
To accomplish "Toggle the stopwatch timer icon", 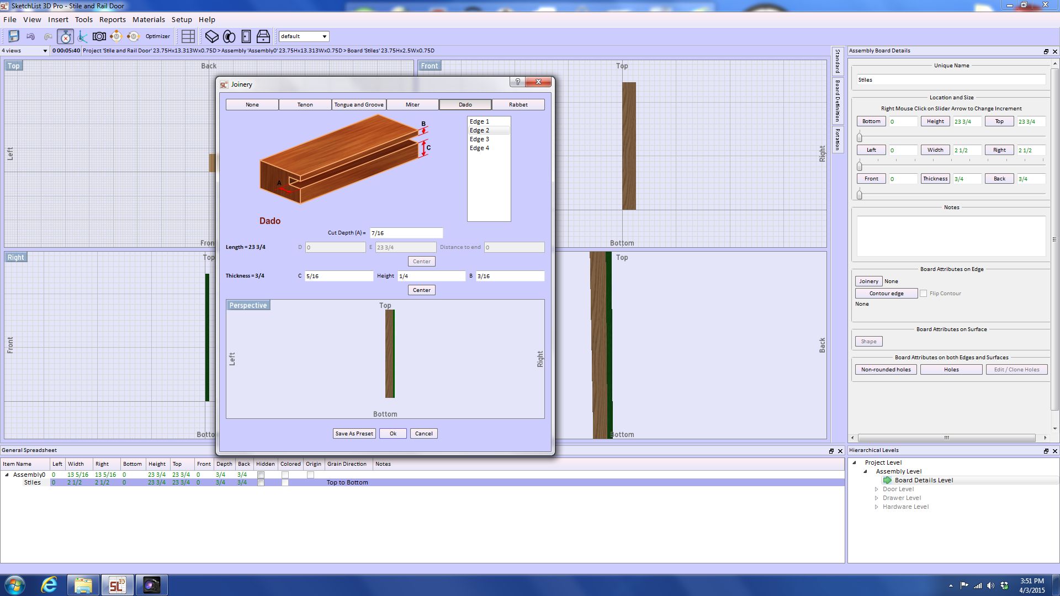I will 65,36.
